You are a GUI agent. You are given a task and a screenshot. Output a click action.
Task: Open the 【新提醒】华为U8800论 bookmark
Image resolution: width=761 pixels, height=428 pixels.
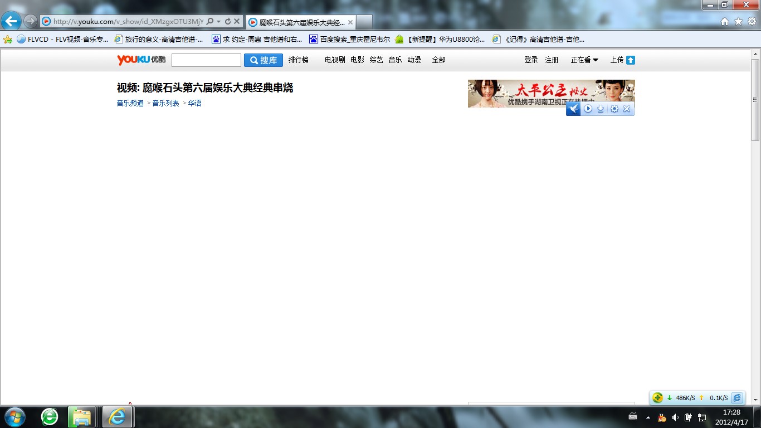tap(440, 40)
